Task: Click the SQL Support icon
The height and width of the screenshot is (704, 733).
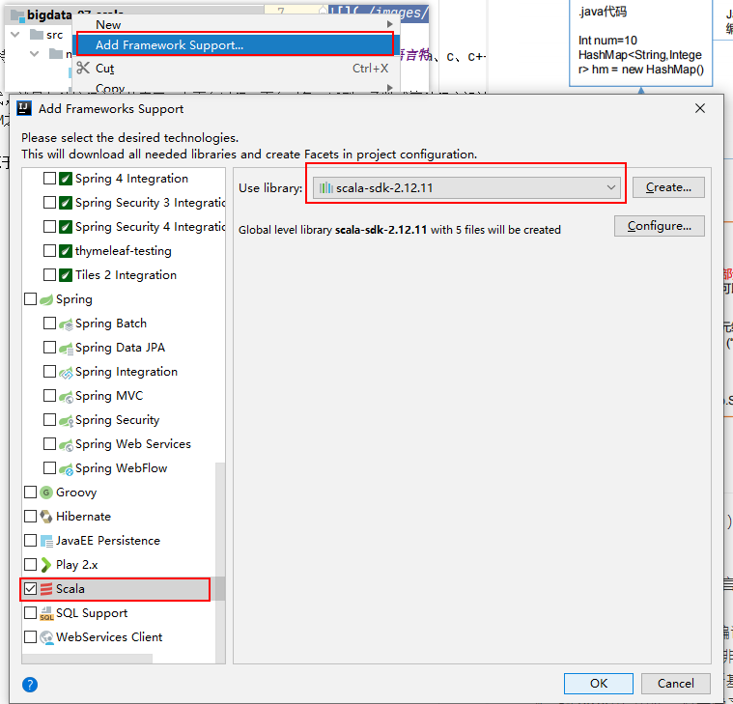Action: pyautogui.click(x=46, y=613)
